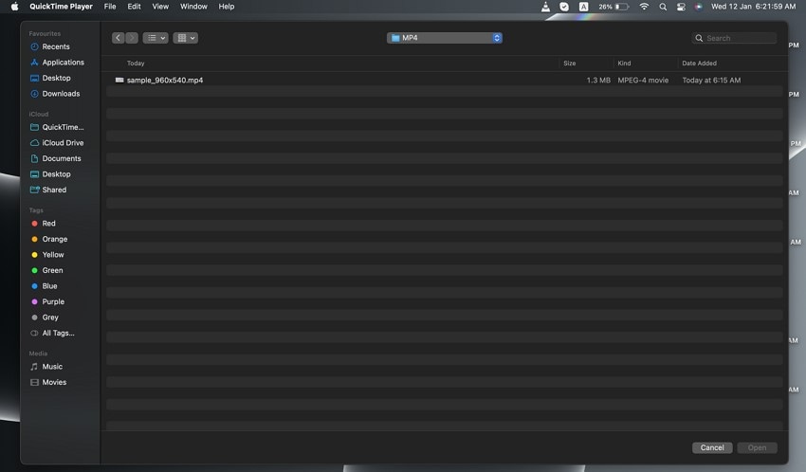Select Desktop under iCloud

56,174
